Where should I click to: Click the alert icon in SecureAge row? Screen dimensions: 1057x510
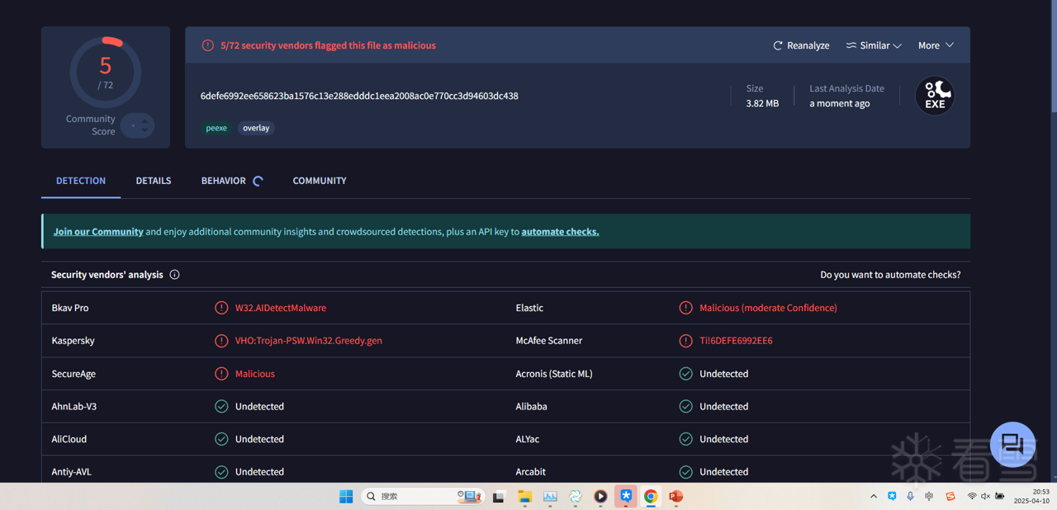(221, 374)
